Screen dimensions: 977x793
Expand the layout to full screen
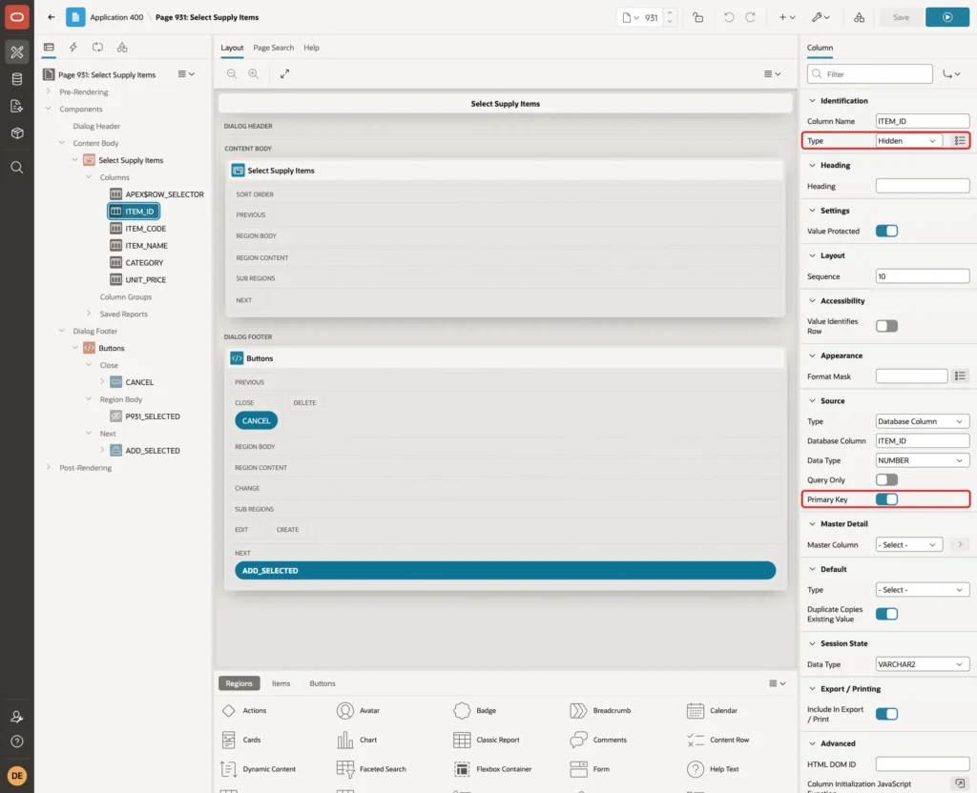284,73
